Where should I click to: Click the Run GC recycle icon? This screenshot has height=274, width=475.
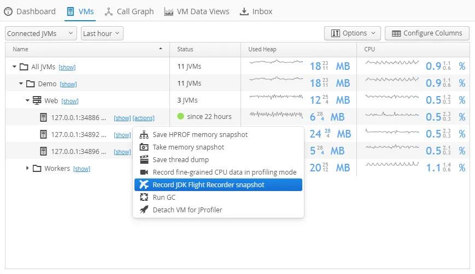pyautogui.click(x=144, y=197)
